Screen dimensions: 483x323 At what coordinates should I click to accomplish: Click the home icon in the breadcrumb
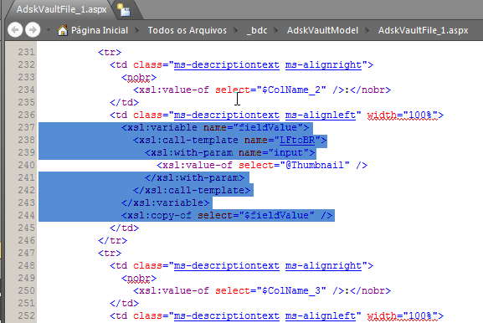[x=63, y=30]
